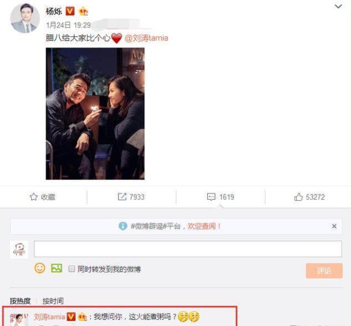Open the 欢迎查阅 link in notice banner
The width and height of the screenshot is (351, 326).
[x=201, y=226]
